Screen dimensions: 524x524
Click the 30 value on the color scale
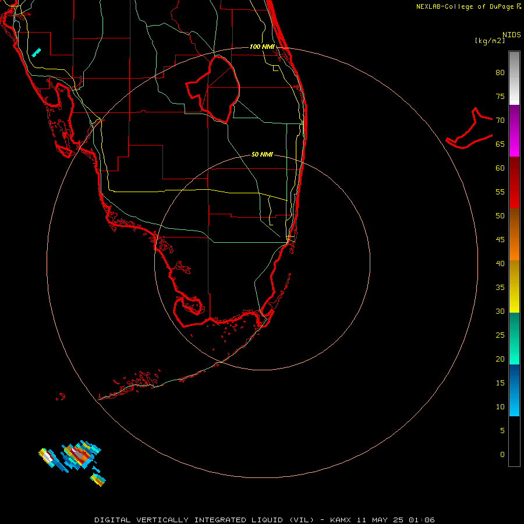click(x=500, y=311)
